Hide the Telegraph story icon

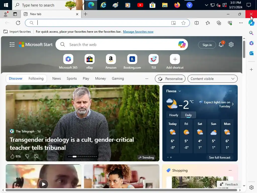pyautogui.click(x=36, y=156)
